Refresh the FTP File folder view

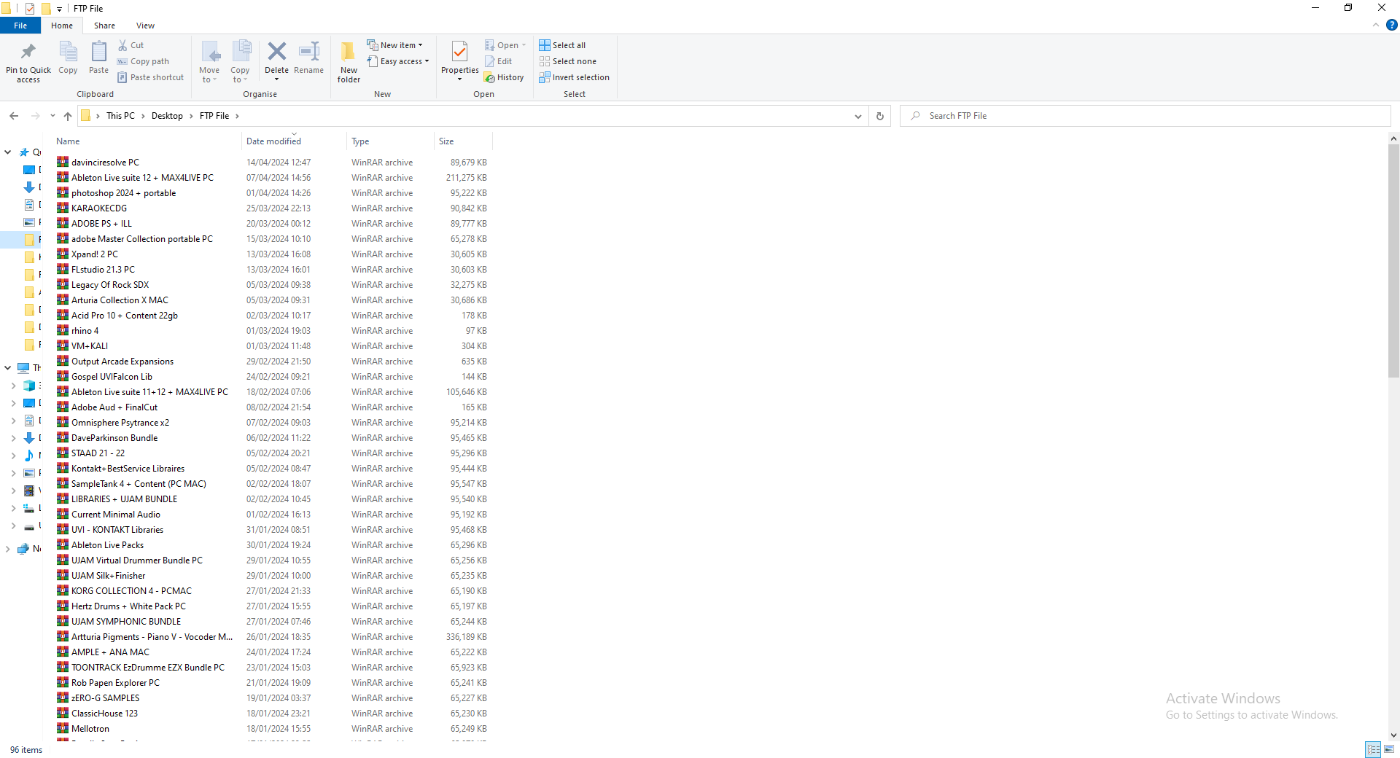click(880, 116)
